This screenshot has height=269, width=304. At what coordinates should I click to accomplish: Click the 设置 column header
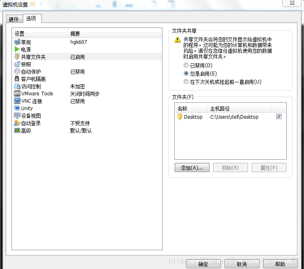point(40,34)
